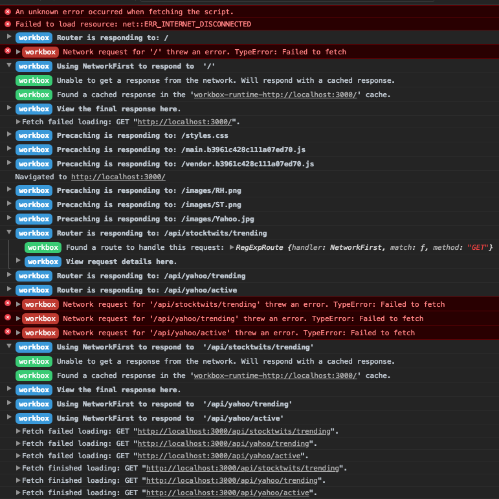Screen dimensions: 499x499
Task: Click green workbox badge beside 'Found a route'
Action: [x=43, y=247]
